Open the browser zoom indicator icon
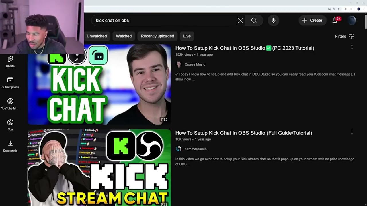The height and width of the screenshot is (206, 367). tap(334, 9)
